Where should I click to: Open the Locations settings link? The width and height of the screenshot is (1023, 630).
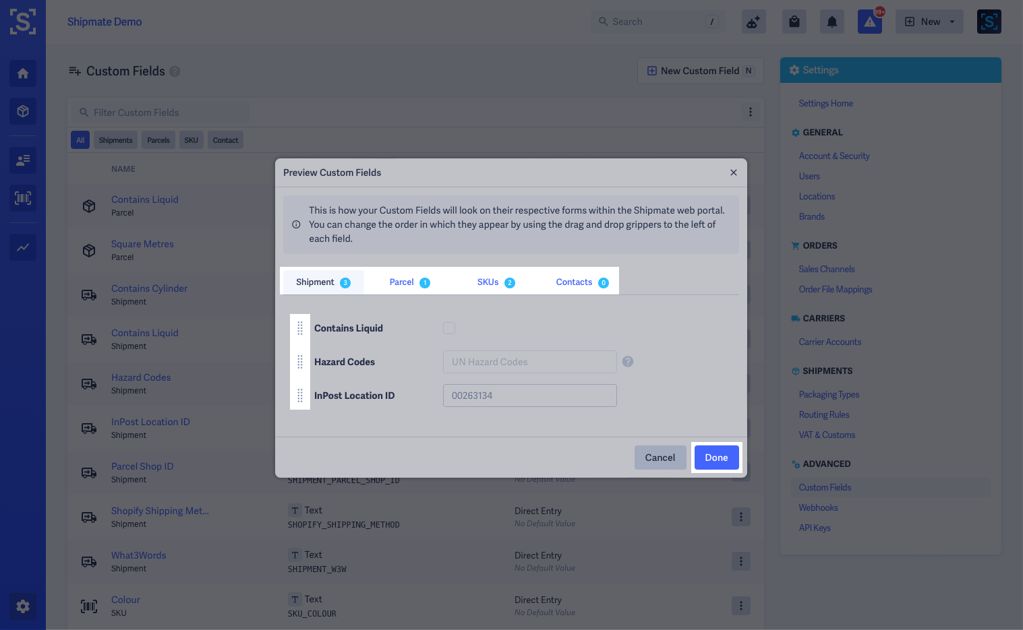click(817, 197)
